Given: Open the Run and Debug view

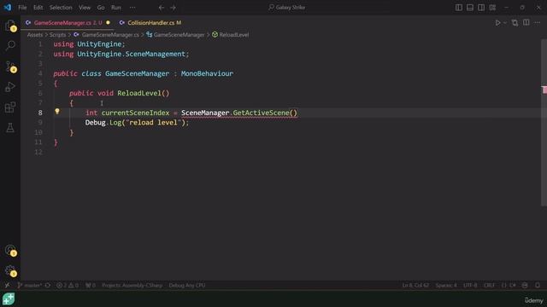Looking at the screenshot, I should coord(10,87).
